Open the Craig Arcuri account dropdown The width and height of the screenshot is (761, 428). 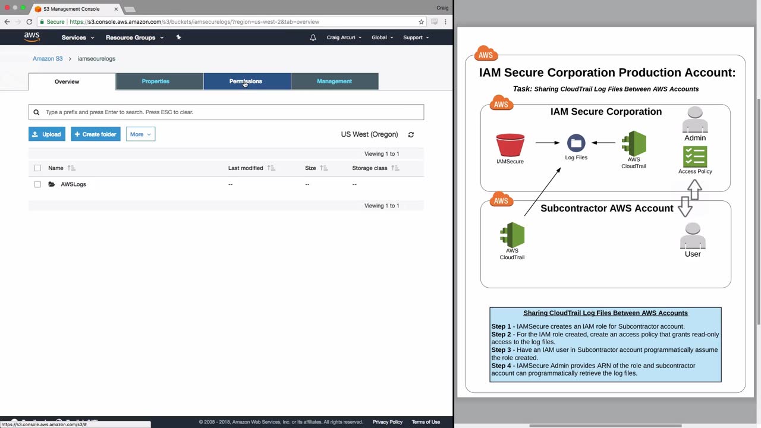pos(344,37)
